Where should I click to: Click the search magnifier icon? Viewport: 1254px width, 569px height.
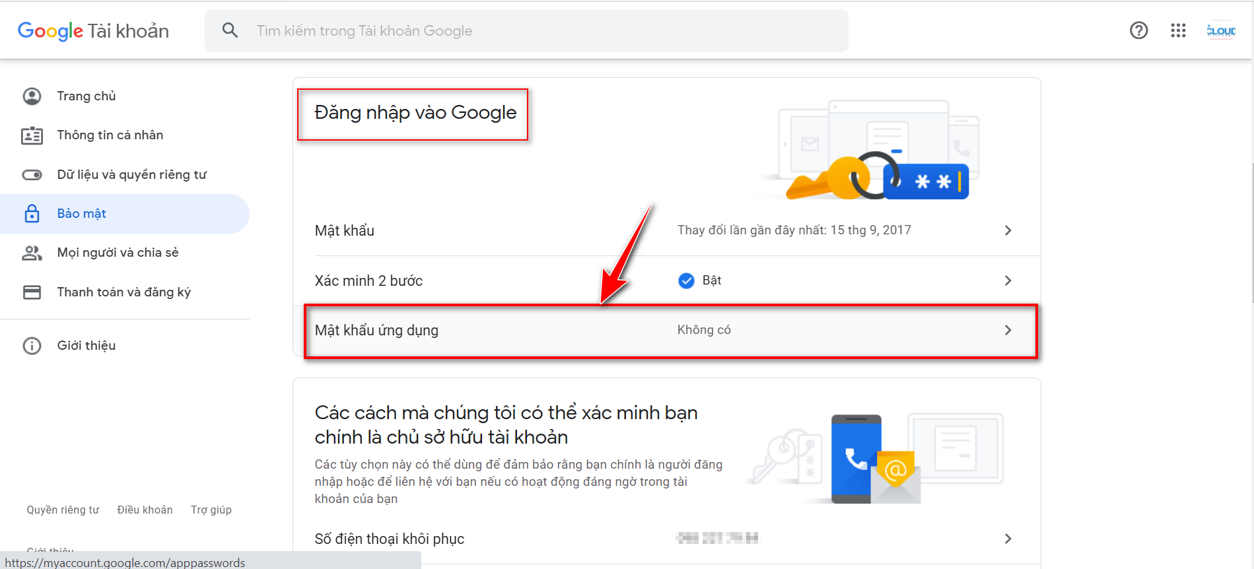tap(230, 30)
